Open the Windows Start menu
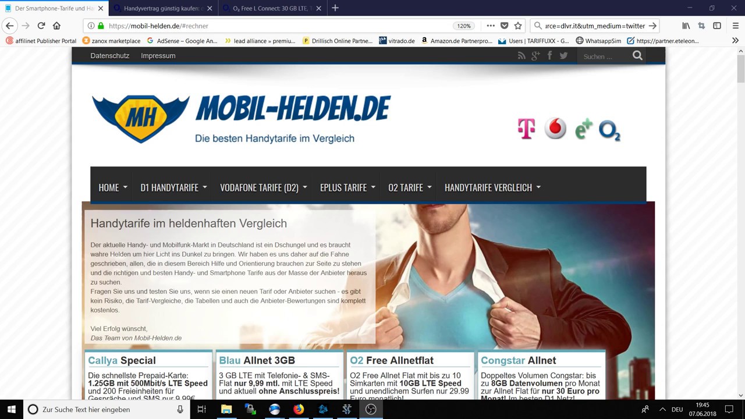The height and width of the screenshot is (419, 745). [x=11, y=409]
